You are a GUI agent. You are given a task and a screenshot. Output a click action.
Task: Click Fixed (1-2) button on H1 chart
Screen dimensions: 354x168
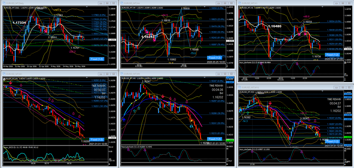(x=332, y=55)
